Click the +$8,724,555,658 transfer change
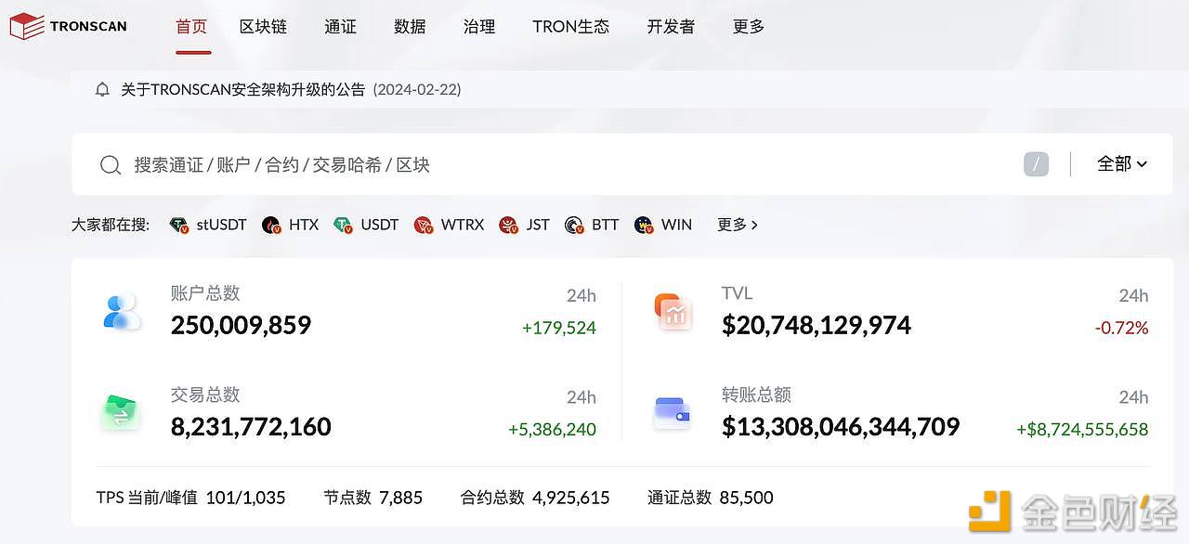1189x544 pixels. pos(1083,430)
